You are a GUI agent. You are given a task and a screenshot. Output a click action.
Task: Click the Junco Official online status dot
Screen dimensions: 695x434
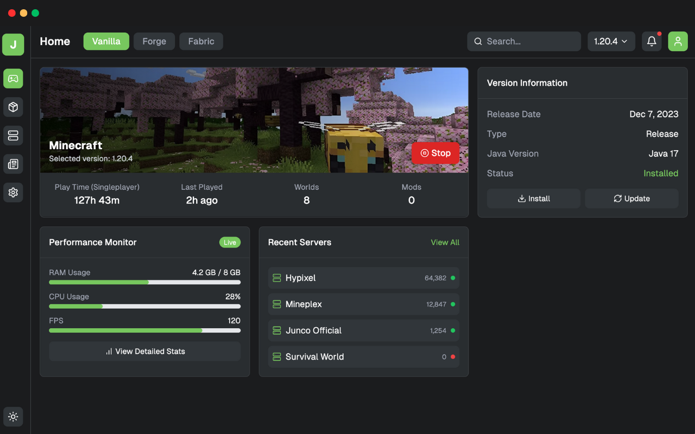click(x=453, y=330)
